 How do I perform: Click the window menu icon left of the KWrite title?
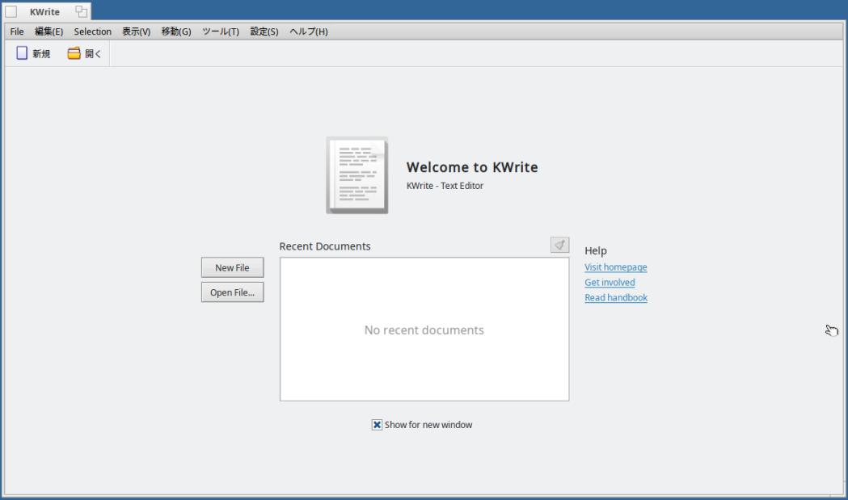coord(11,11)
